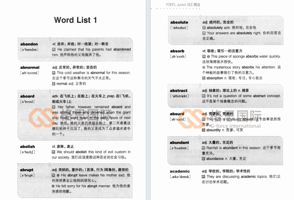Expand the notch tab atop the abandon box
Screen dimensions: 294x200
50,38
